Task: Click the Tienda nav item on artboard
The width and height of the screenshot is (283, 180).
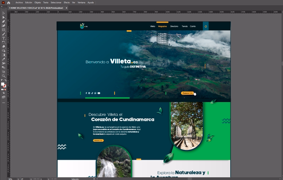Action: pos(184,26)
